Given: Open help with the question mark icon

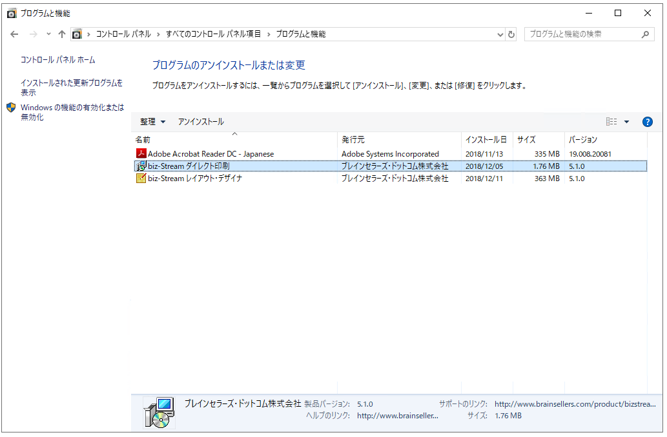Looking at the screenshot, I should [648, 122].
